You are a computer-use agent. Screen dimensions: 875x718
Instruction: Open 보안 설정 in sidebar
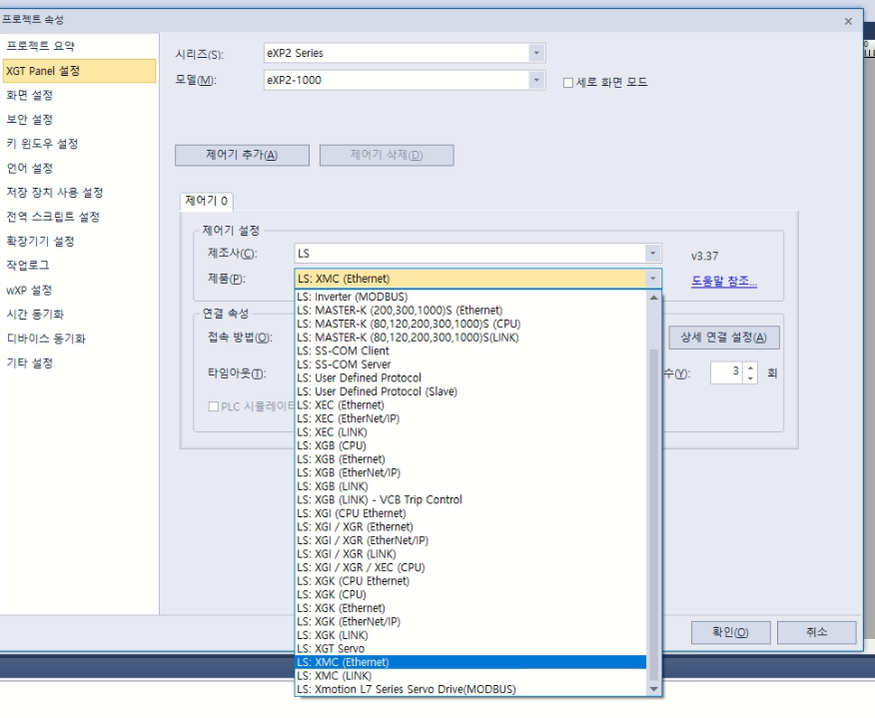point(30,120)
